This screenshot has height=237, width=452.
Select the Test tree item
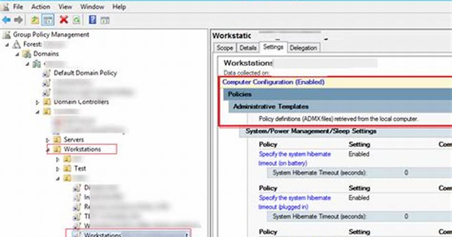tap(80, 168)
